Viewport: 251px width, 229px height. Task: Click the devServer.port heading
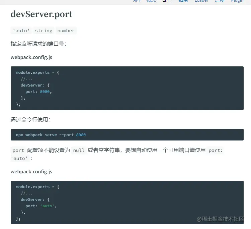pyautogui.click(x=41, y=14)
